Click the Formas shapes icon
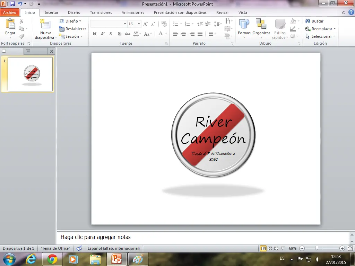Screen dimensions: 355x266 click(244, 24)
